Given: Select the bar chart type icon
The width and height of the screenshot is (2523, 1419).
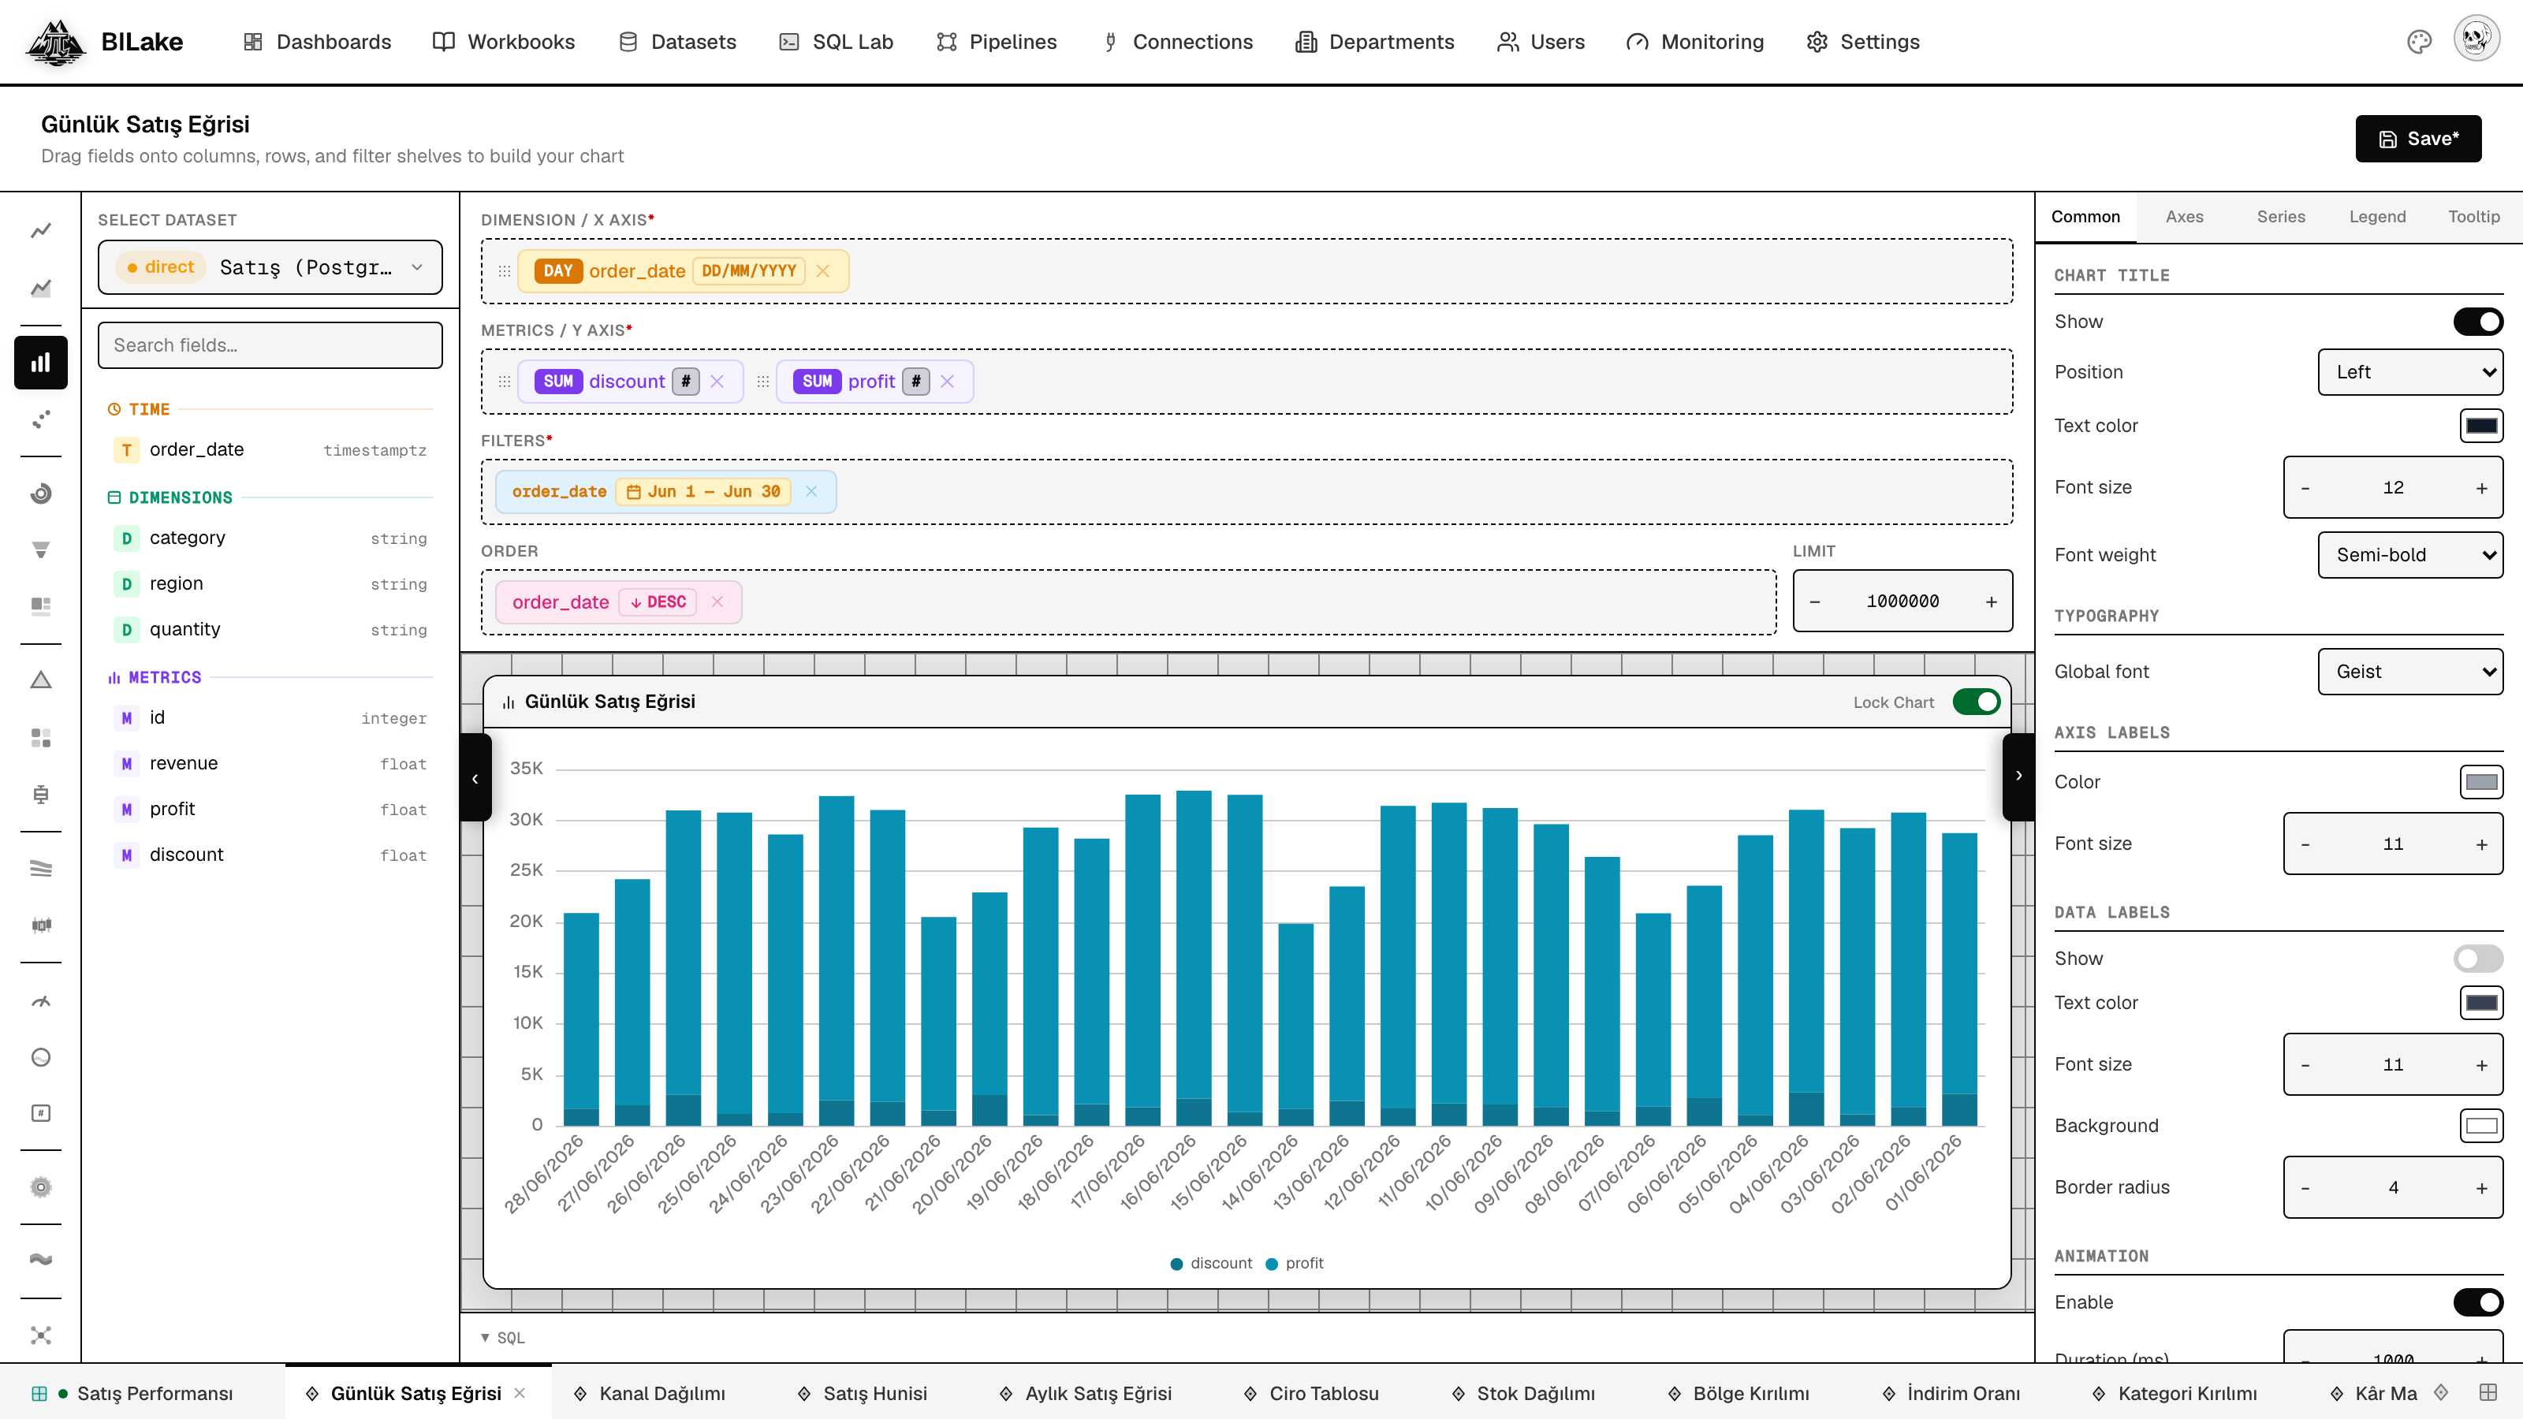Looking at the screenshot, I should tap(40, 363).
